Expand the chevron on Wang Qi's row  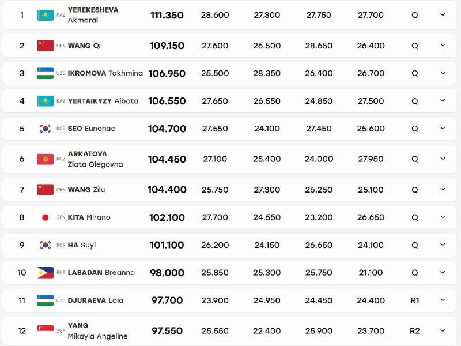click(443, 46)
